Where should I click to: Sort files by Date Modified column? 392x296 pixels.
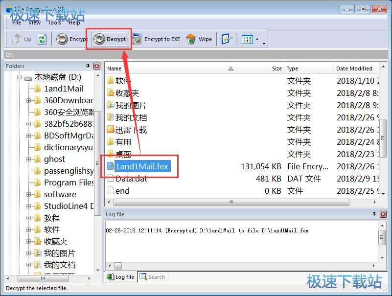(x=354, y=68)
